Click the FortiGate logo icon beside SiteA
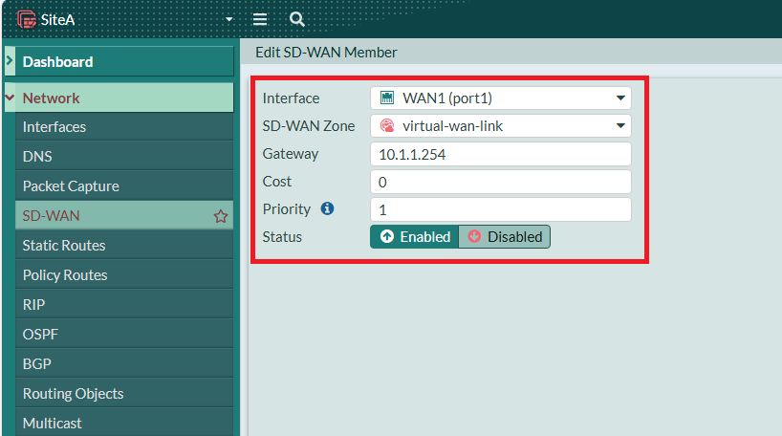This screenshot has height=436, width=782. pos(27,19)
